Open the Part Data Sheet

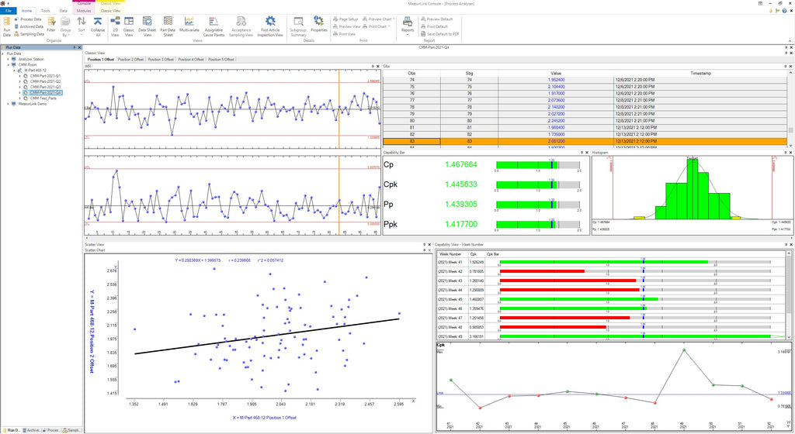pos(168,25)
